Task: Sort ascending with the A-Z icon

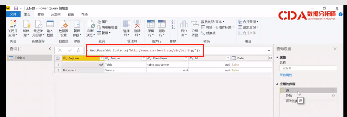Action: tap(173, 22)
